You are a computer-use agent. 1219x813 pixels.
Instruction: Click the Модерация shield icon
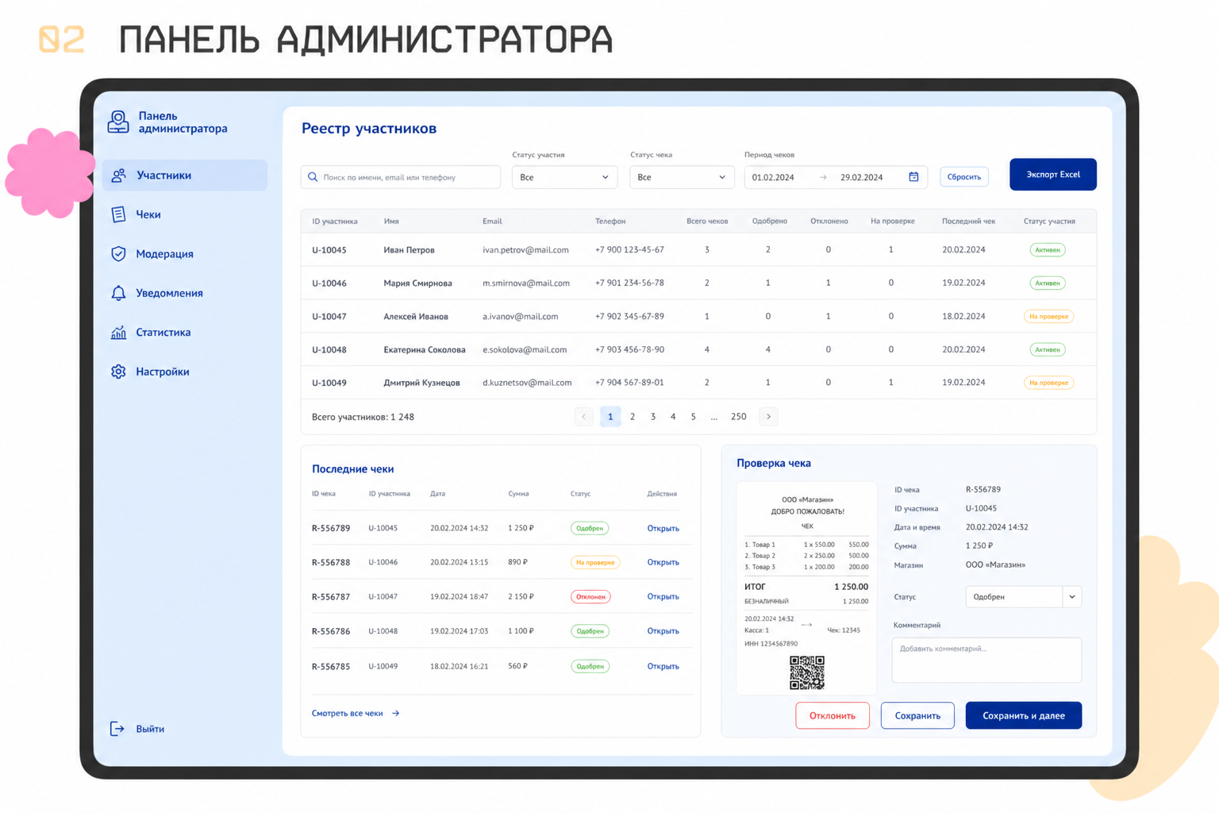tap(118, 254)
